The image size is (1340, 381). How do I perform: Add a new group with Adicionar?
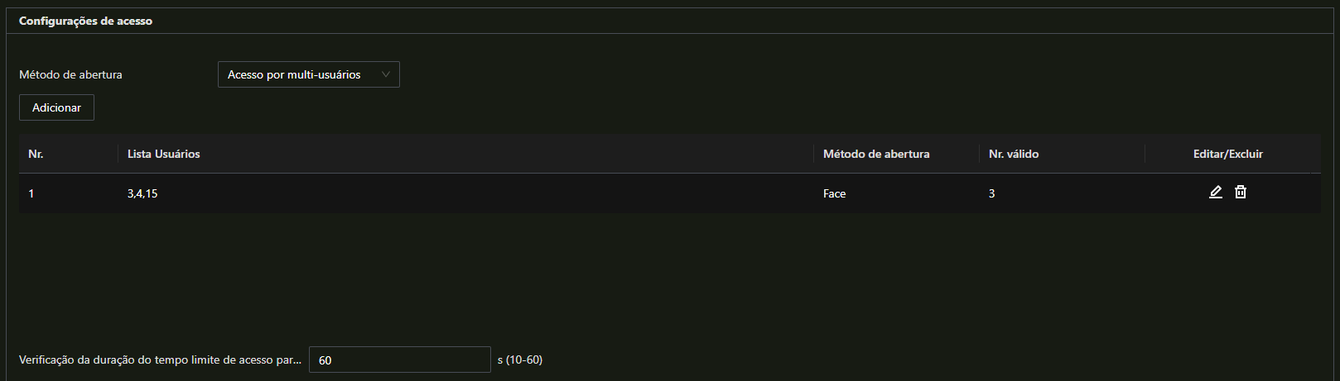[x=56, y=107]
